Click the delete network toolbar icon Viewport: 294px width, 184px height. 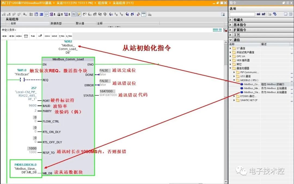click(9, 14)
